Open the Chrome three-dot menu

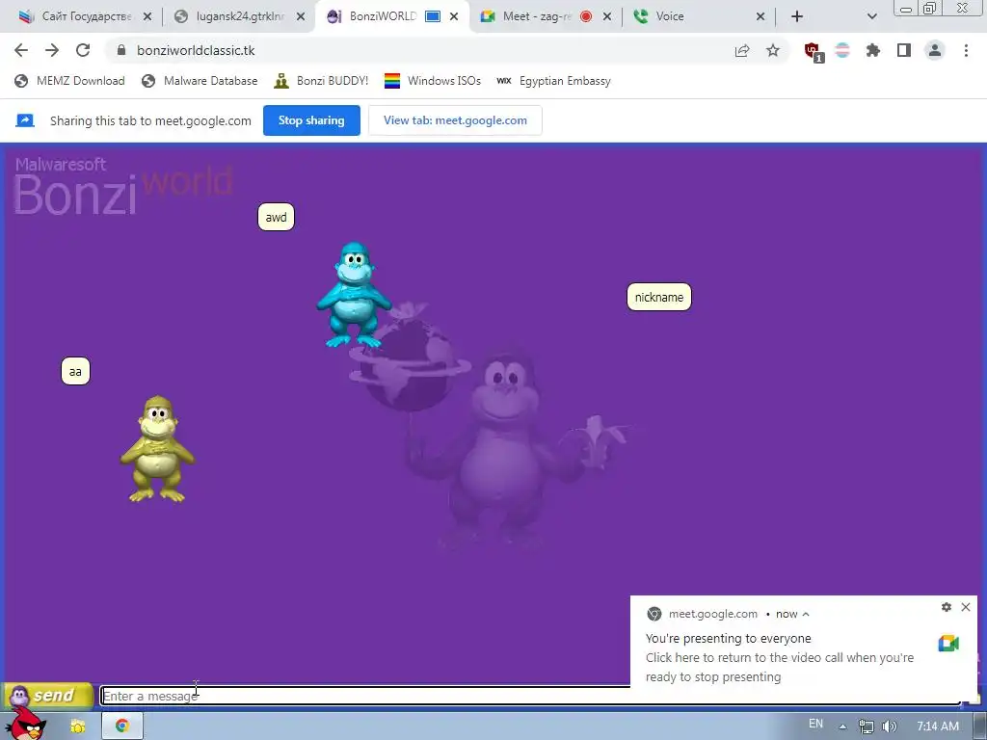coord(966,50)
